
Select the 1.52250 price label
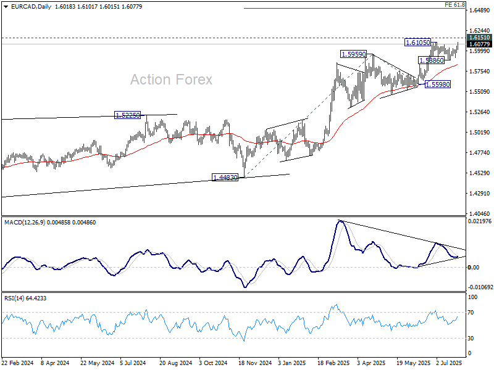point(127,115)
